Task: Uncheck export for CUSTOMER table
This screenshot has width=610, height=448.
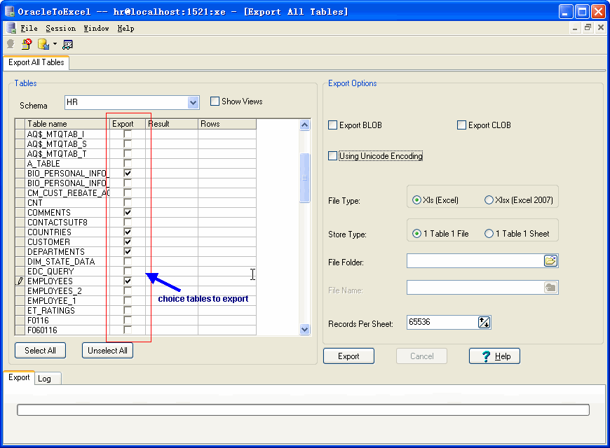Action: [x=128, y=241]
